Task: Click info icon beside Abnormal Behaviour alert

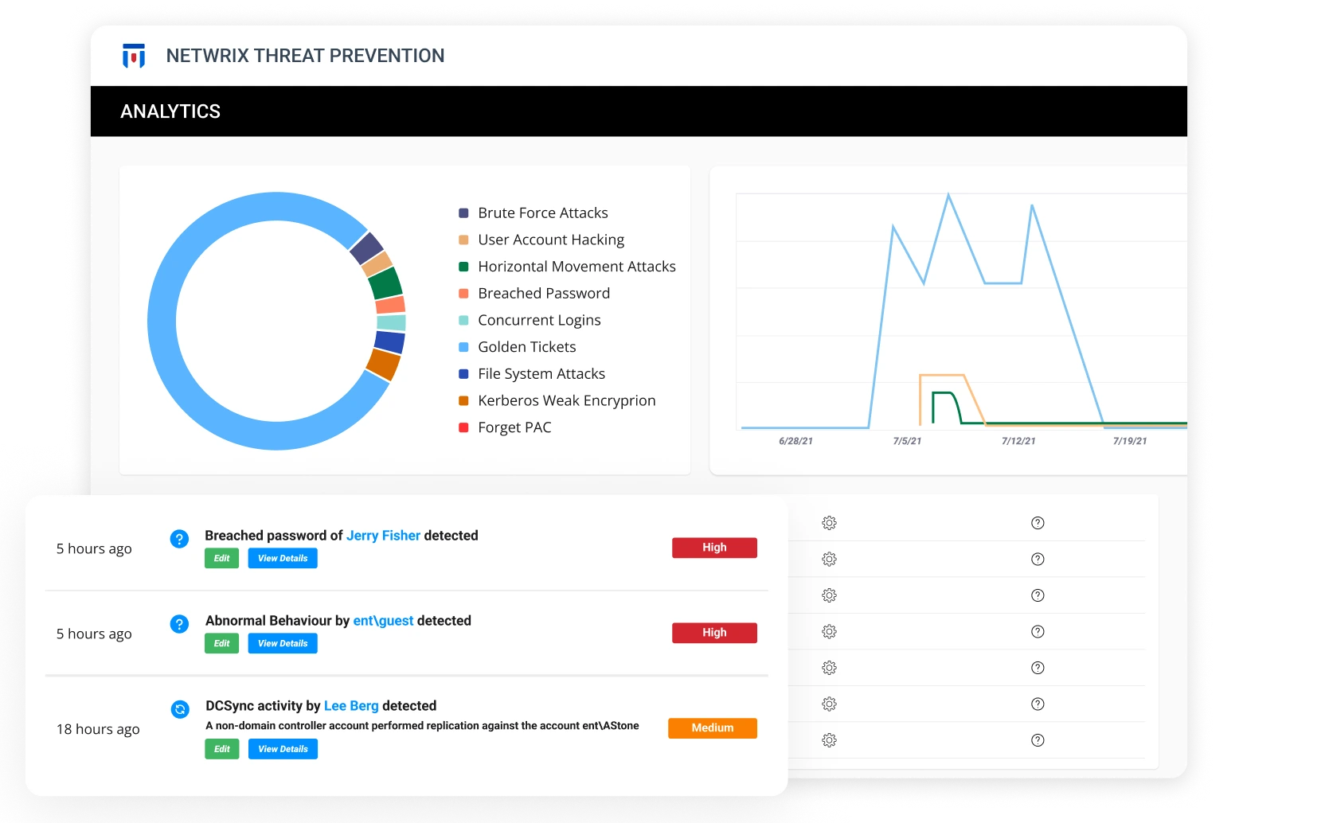Action: point(180,624)
